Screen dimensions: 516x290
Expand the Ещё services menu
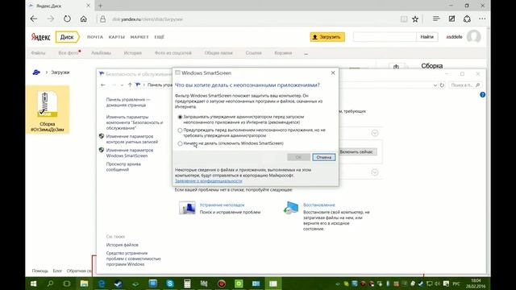tap(160, 37)
